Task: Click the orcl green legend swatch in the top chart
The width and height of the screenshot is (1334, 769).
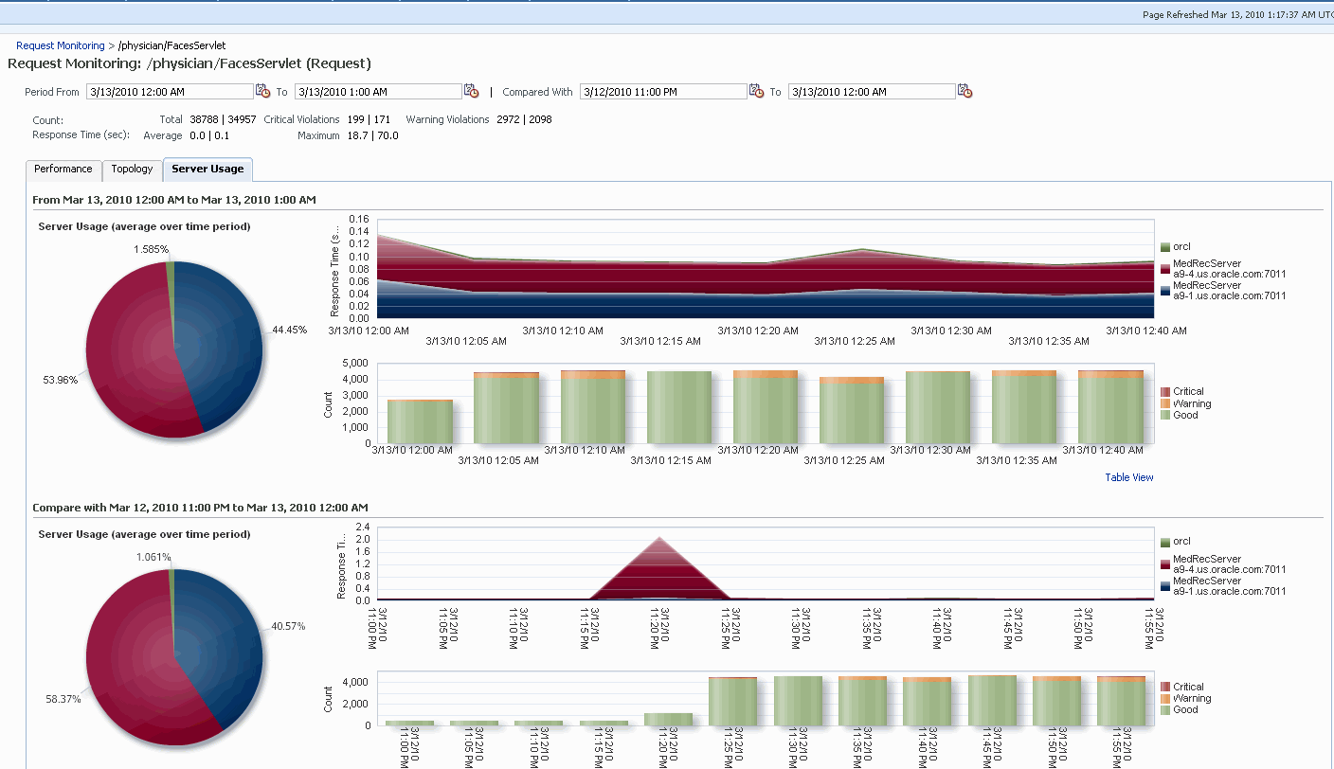Action: click(x=1165, y=247)
